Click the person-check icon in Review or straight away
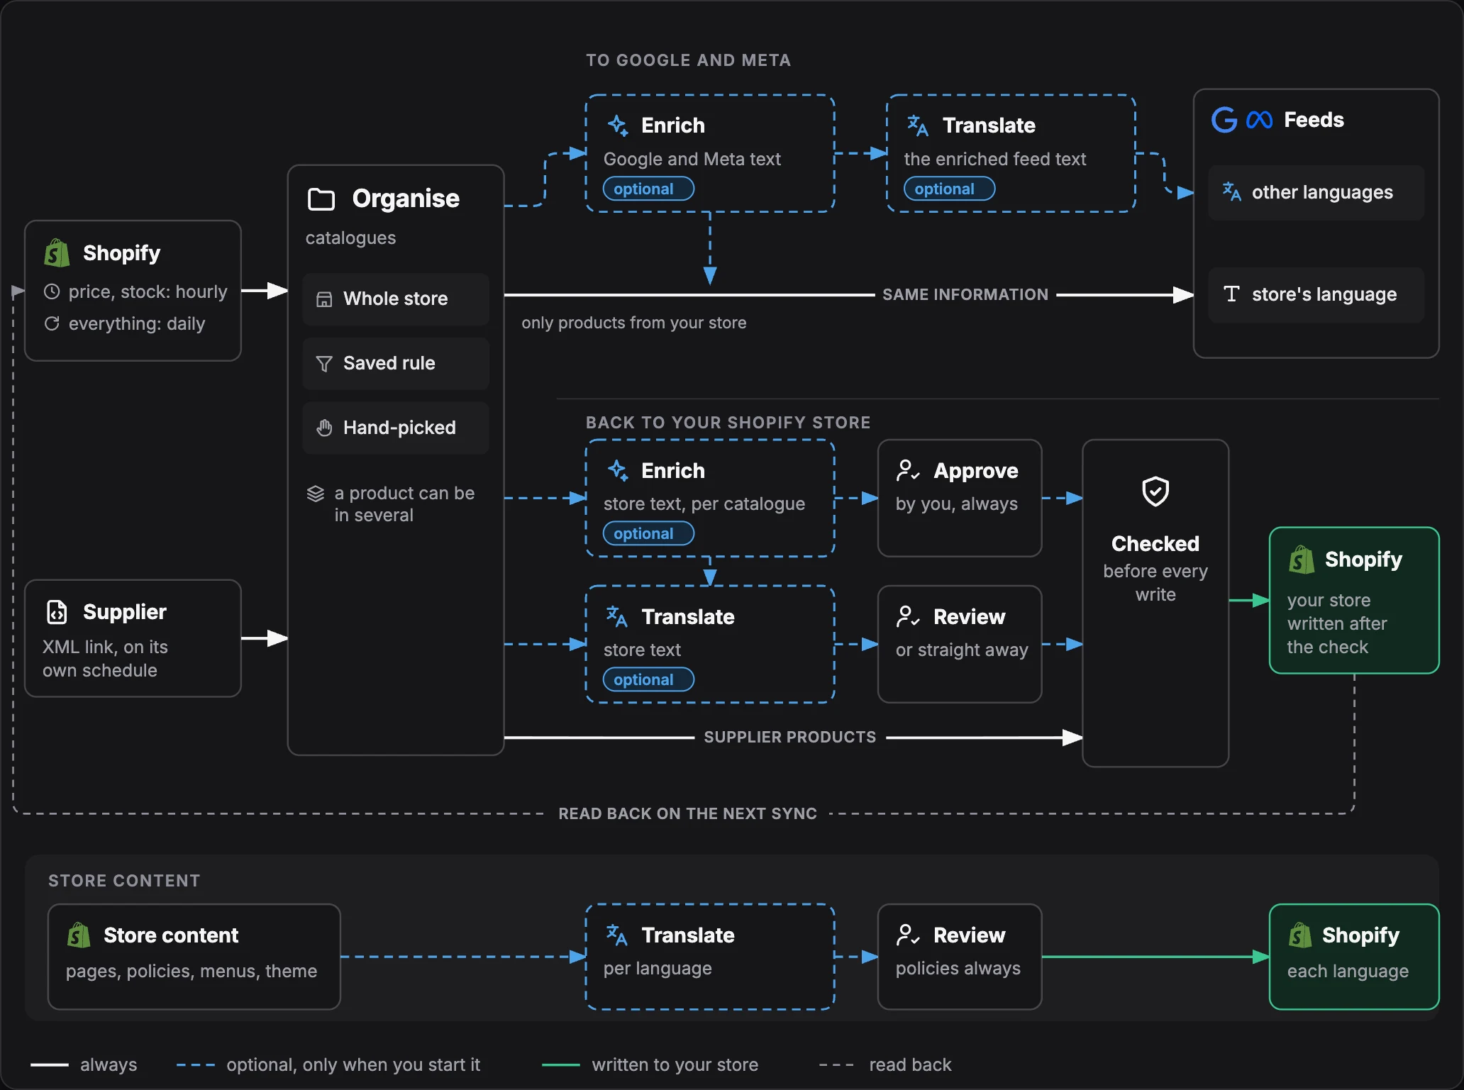The width and height of the screenshot is (1464, 1090). click(908, 616)
